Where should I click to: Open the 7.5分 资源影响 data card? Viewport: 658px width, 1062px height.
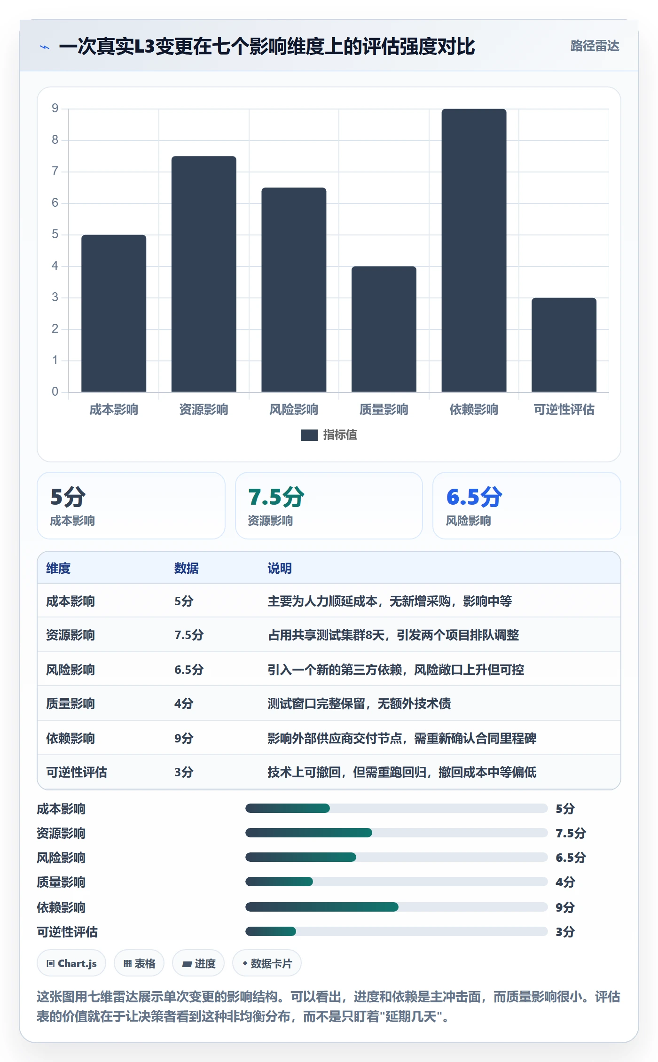[x=329, y=506]
